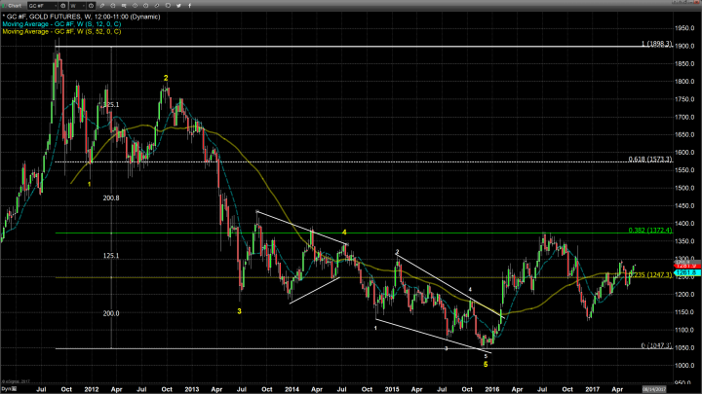Click the 200.0 measurement label
The height and width of the screenshot is (394, 702).
pos(111,313)
